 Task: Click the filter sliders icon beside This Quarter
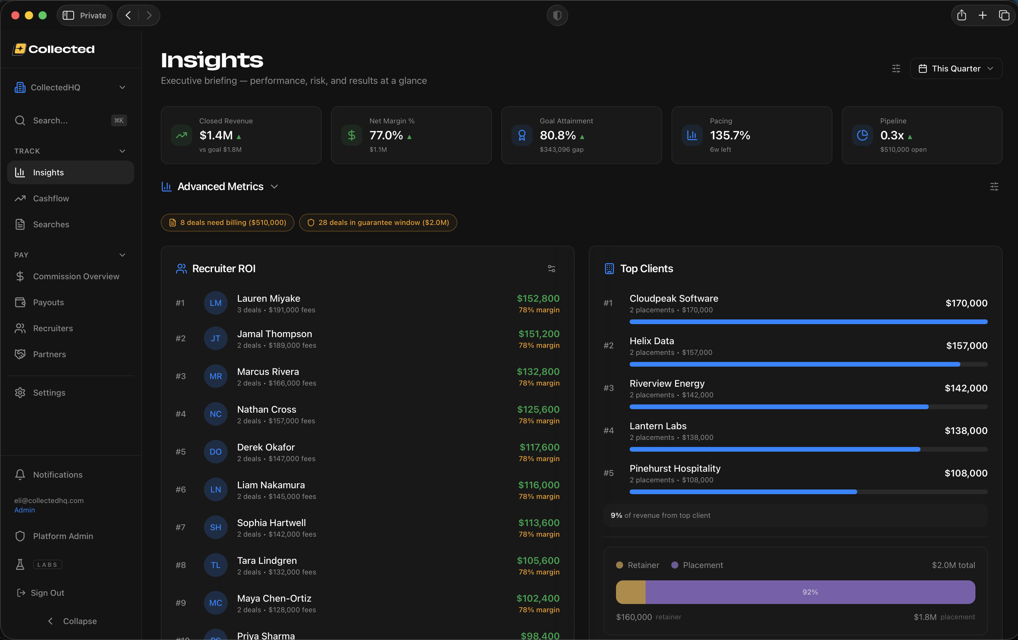896,68
